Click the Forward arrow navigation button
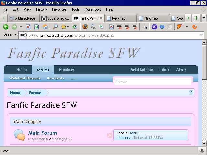 point(14,27)
